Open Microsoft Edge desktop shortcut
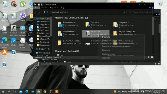This screenshot has height=94, width=167. click(x=4, y=43)
